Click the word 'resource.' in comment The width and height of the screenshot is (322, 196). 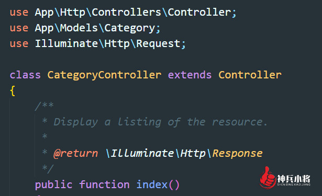point(240,122)
